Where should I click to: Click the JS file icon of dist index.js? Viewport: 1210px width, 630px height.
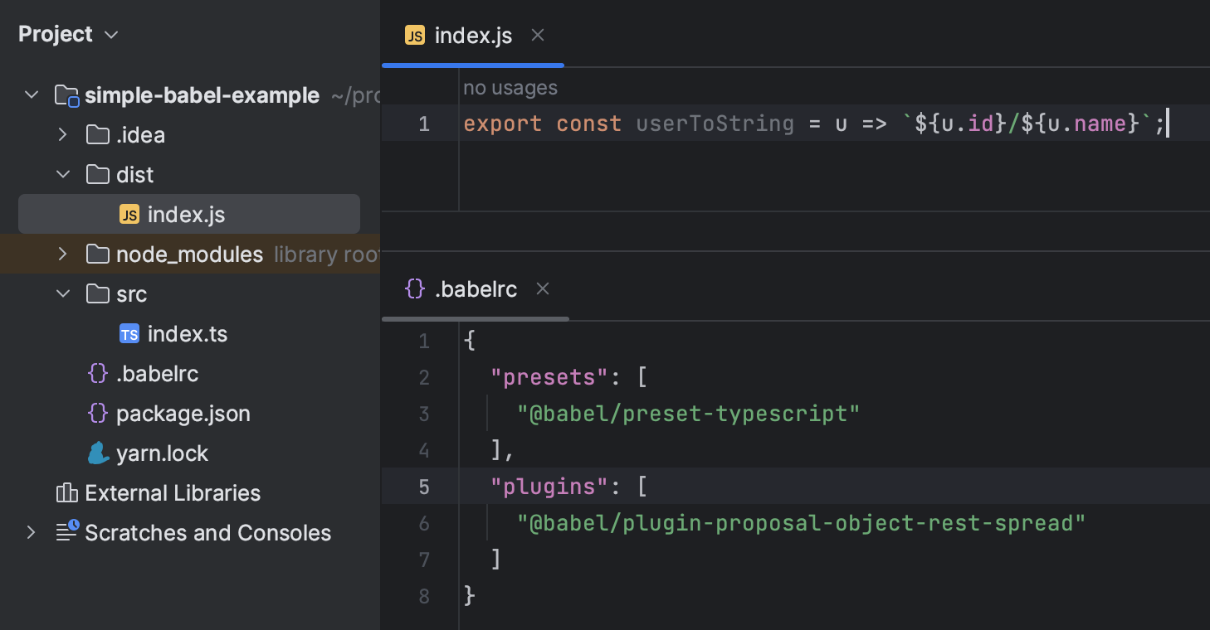[129, 215]
